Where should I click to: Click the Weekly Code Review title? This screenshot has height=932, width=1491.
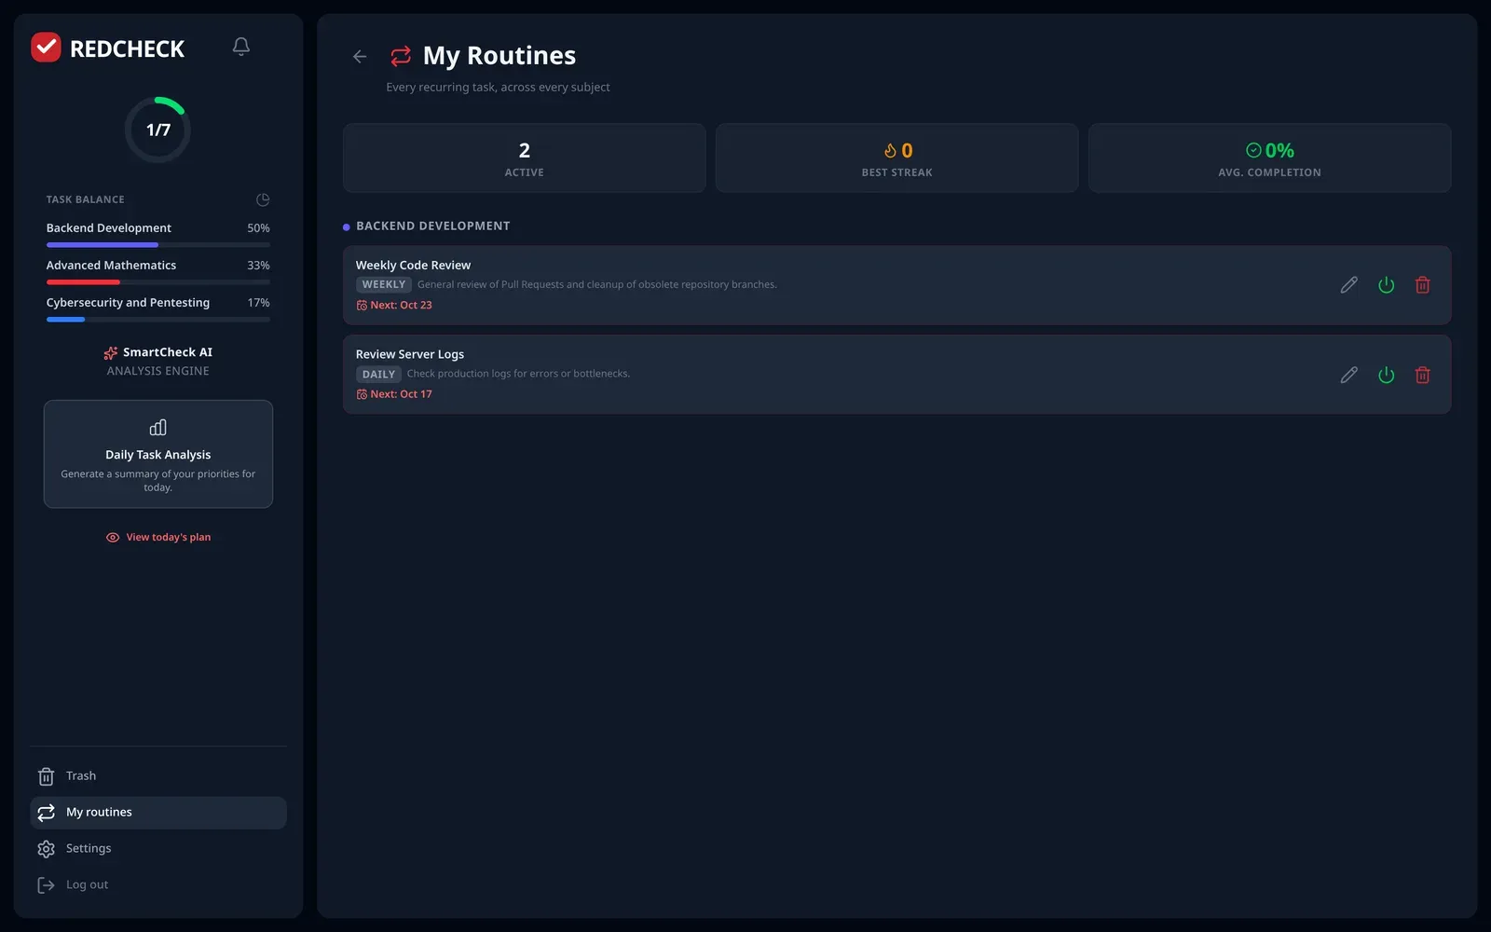coord(413,266)
